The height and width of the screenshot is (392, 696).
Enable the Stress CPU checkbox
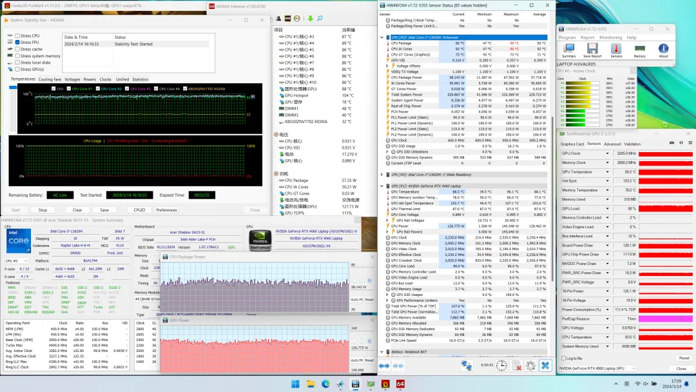click(x=17, y=35)
